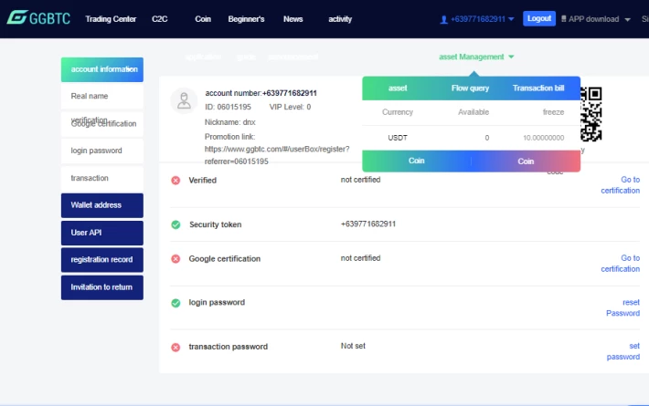Open Invitation to return section

click(102, 287)
